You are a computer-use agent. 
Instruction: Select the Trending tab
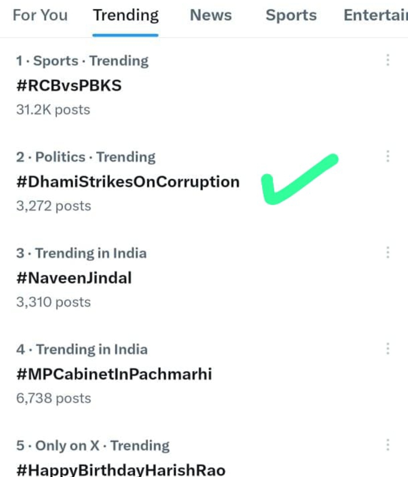click(126, 15)
